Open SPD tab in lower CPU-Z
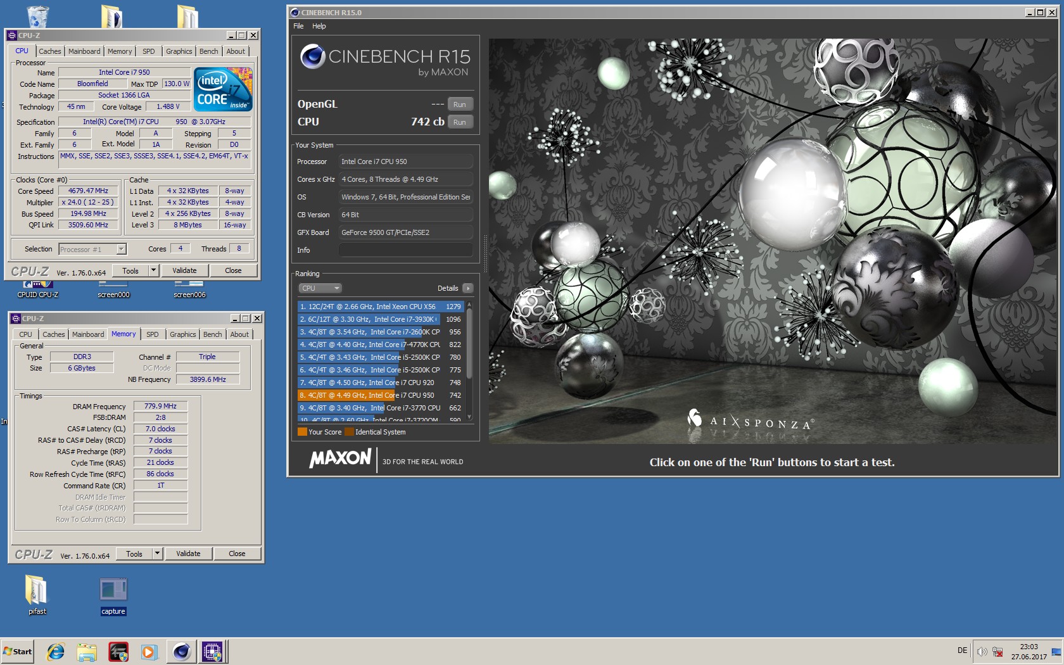 coord(153,334)
